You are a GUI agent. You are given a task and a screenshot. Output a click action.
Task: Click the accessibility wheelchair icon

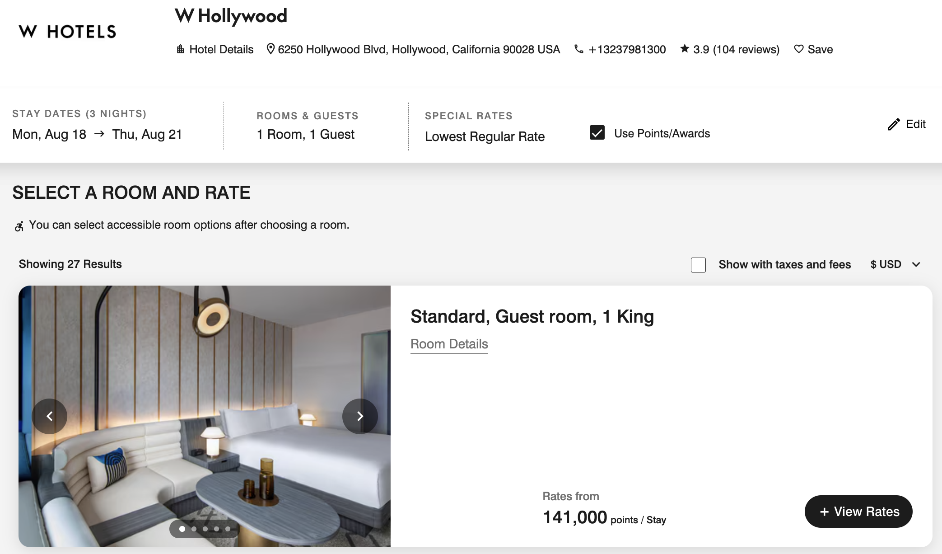point(19,226)
